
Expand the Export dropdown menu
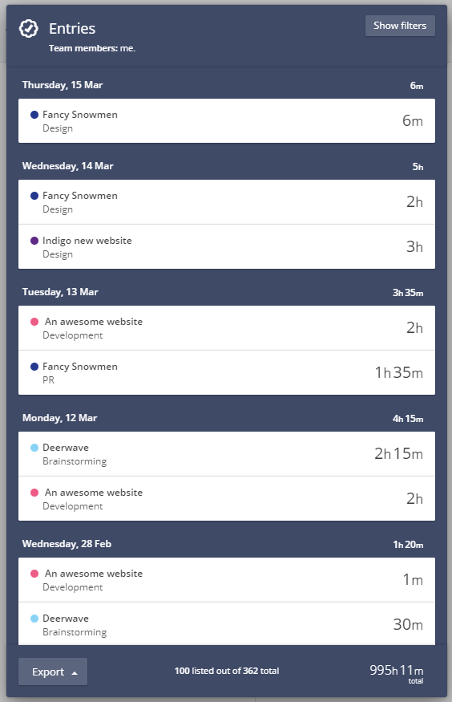pyautogui.click(x=53, y=672)
